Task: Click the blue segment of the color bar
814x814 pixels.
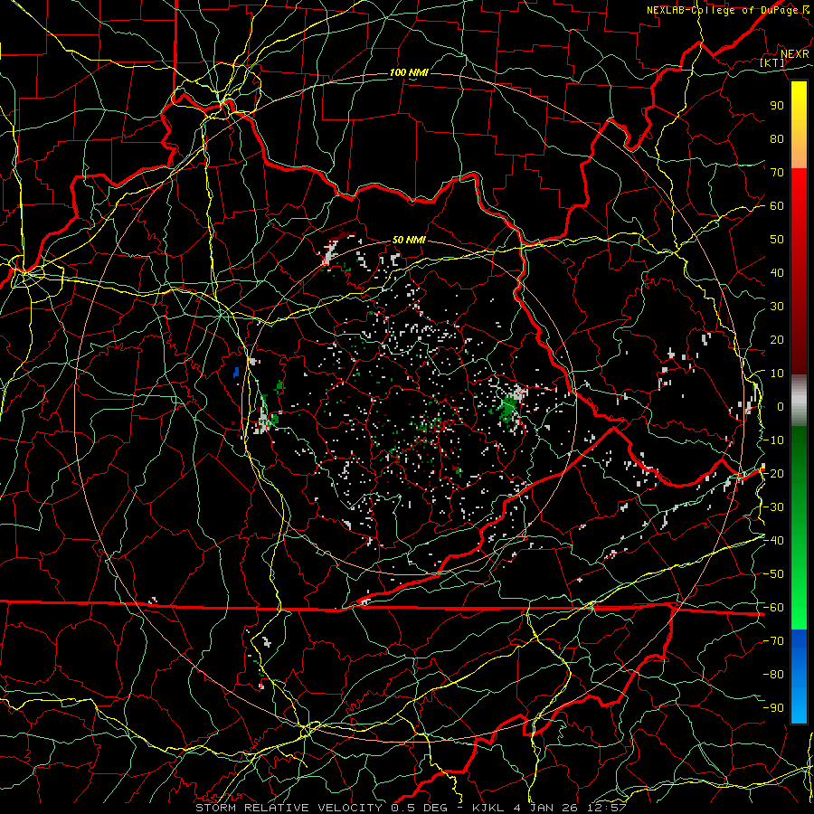Action: (x=799, y=677)
